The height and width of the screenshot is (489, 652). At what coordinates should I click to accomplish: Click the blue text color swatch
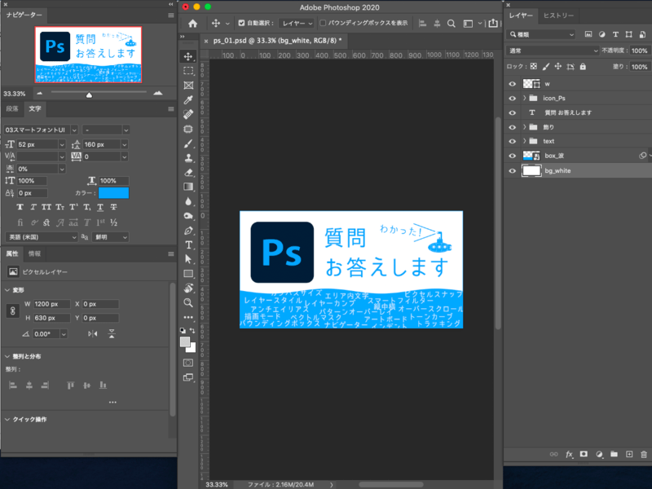point(113,193)
